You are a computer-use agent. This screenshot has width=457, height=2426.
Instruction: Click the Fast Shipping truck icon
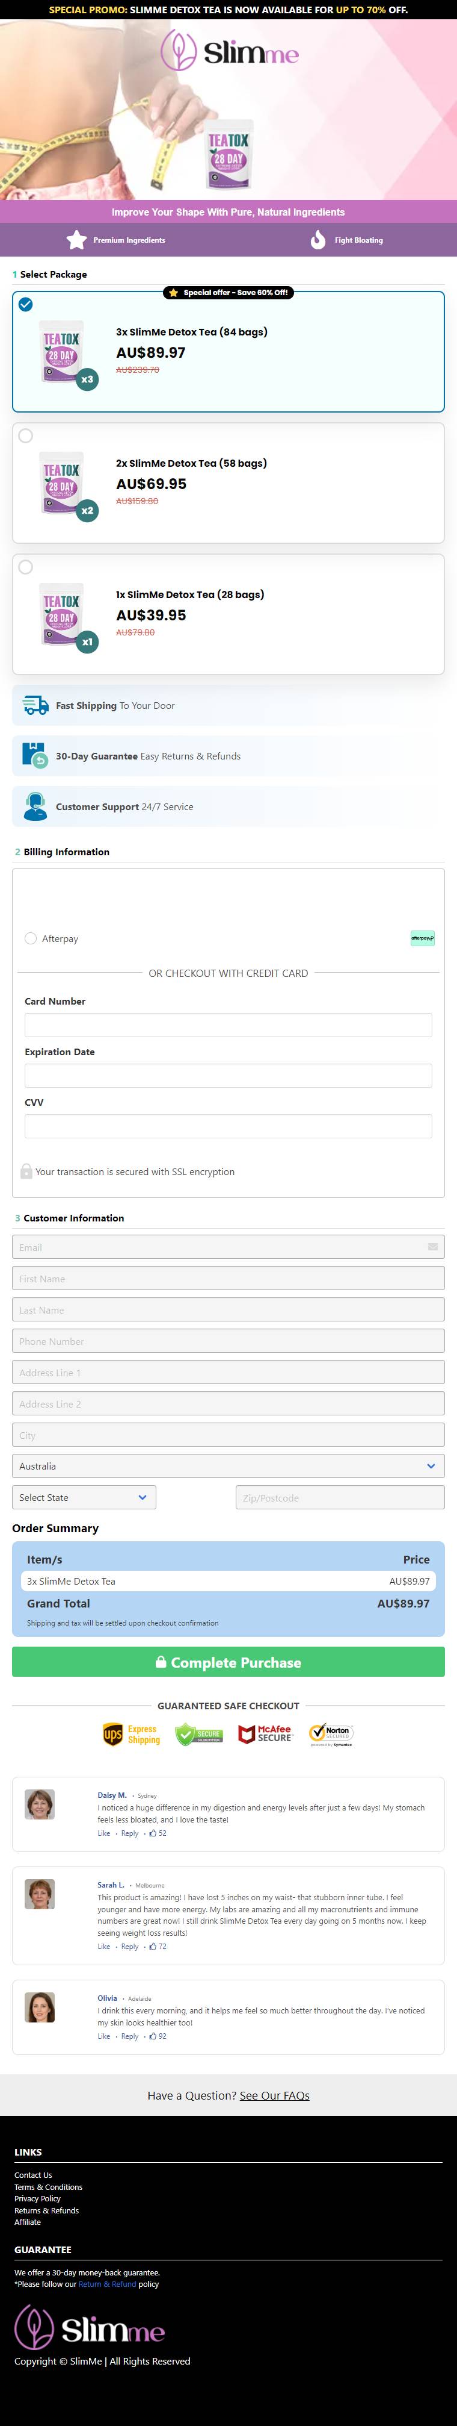(x=35, y=705)
